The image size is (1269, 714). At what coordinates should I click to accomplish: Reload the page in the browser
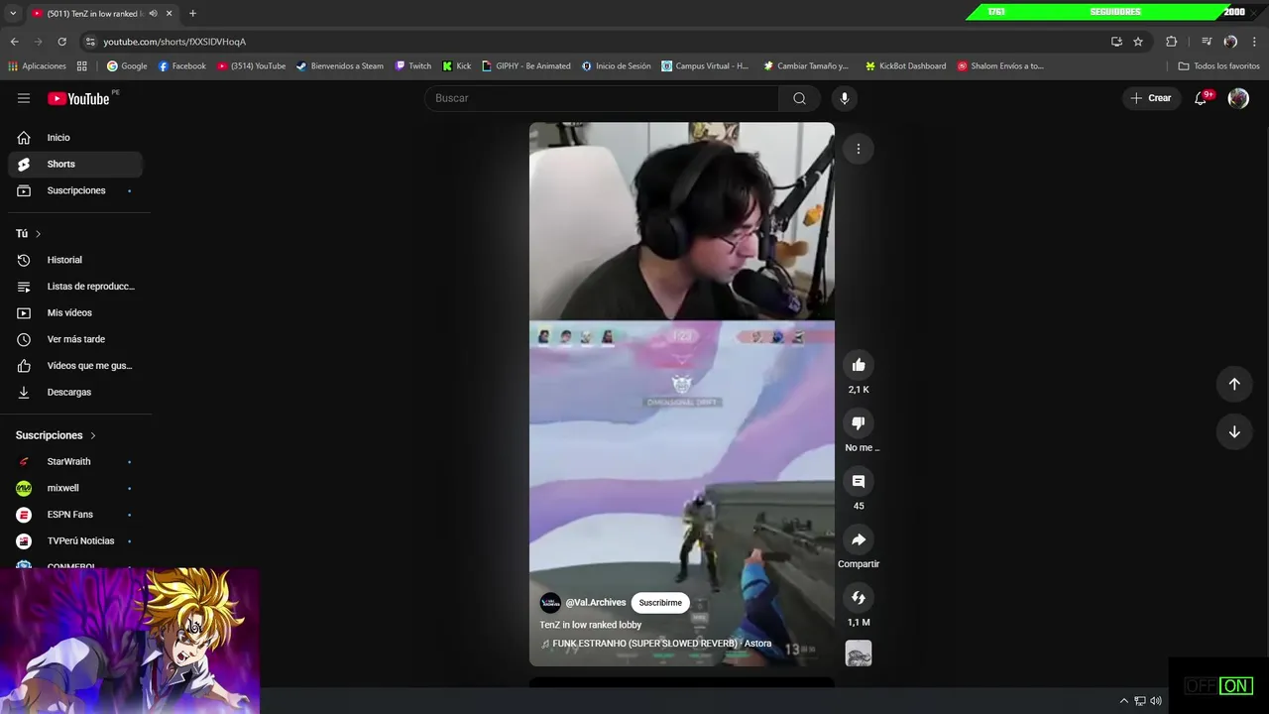pyautogui.click(x=61, y=42)
